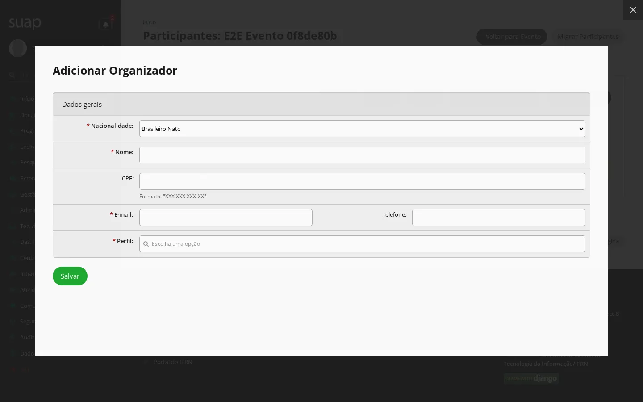Open the Nacionalidade dropdown

pyautogui.click(x=362, y=129)
